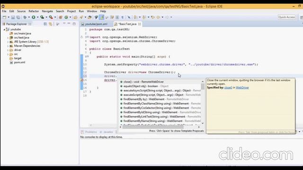The height and width of the screenshot is (170, 303).
Task: Click the Back navigation arrow icon
Action: click(x=158, y=17)
